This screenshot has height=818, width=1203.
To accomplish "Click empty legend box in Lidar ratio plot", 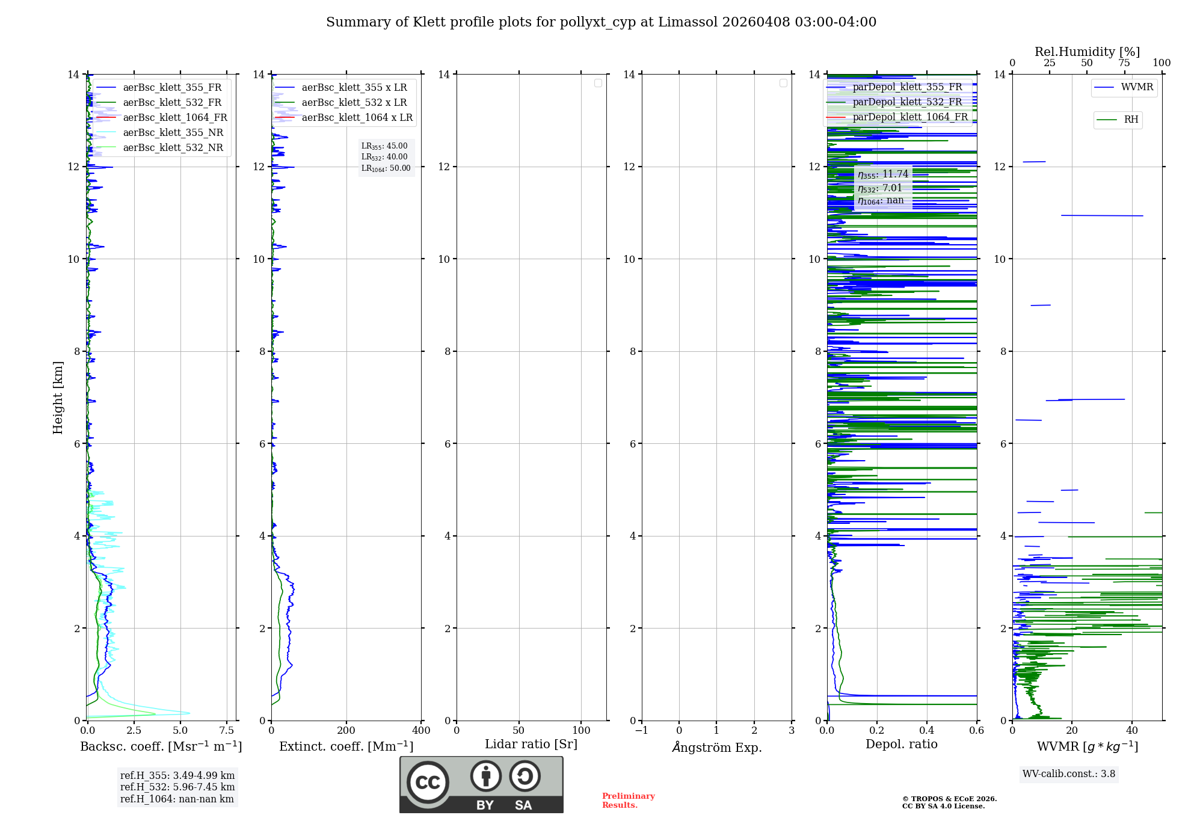I will (x=598, y=83).
